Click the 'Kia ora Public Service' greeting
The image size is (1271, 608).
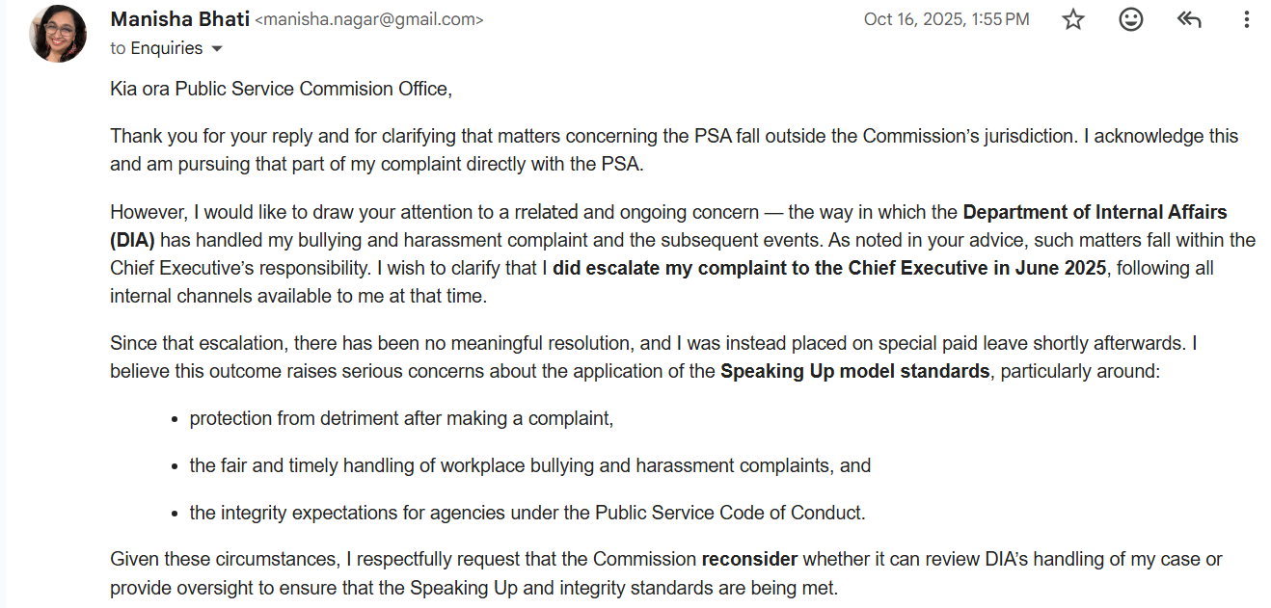282,89
